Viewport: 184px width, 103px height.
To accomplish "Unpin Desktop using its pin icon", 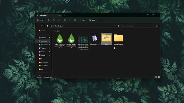I will [x=49, y=38].
